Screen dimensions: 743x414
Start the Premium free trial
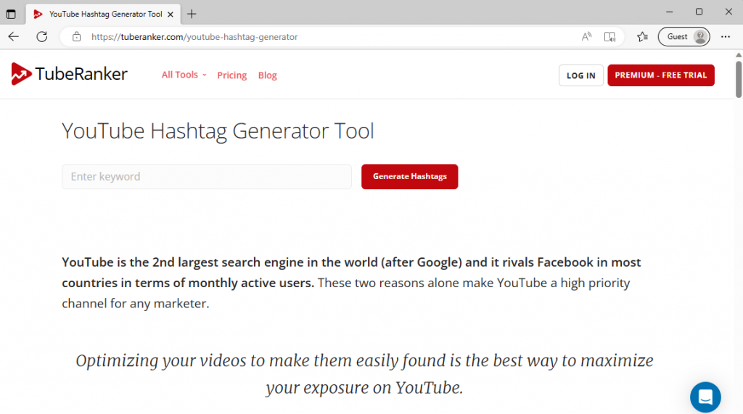[660, 75]
